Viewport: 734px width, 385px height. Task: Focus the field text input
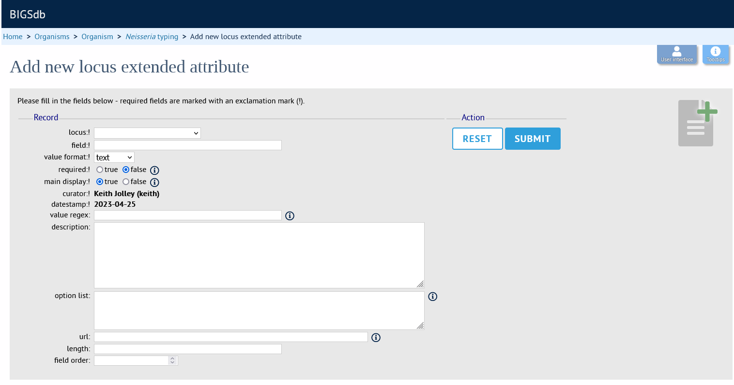coord(188,145)
